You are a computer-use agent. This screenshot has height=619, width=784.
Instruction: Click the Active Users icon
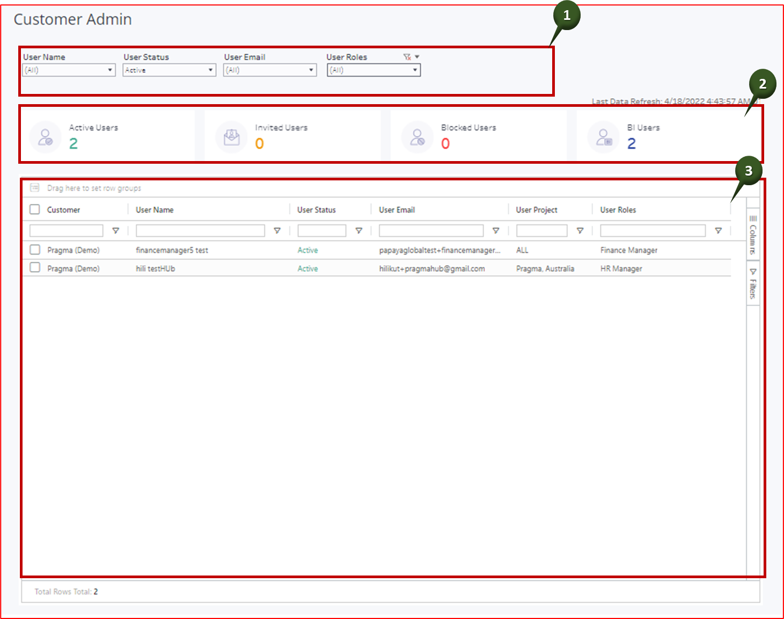[45, 136]
